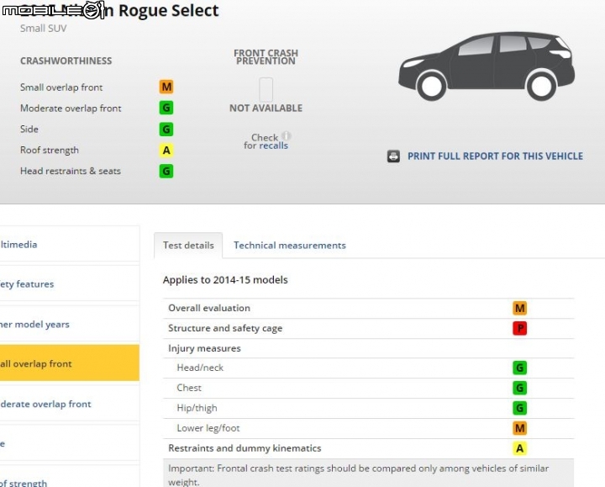Click the Chest row label

(189, 388)
